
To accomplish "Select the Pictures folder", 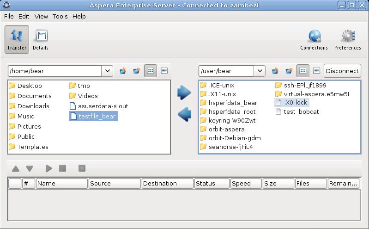I will tap(25, 126).
